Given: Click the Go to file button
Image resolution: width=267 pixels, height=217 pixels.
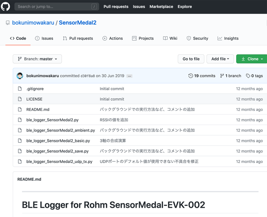Looking at the screenshot, I should [x=191, y=59].
